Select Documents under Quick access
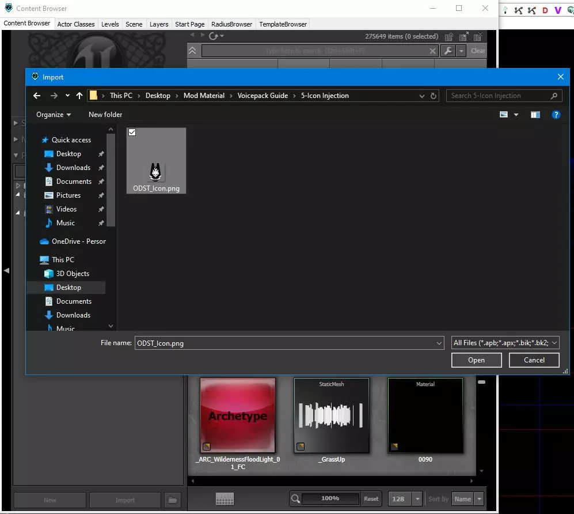574x514 pixels. (74, 182)
